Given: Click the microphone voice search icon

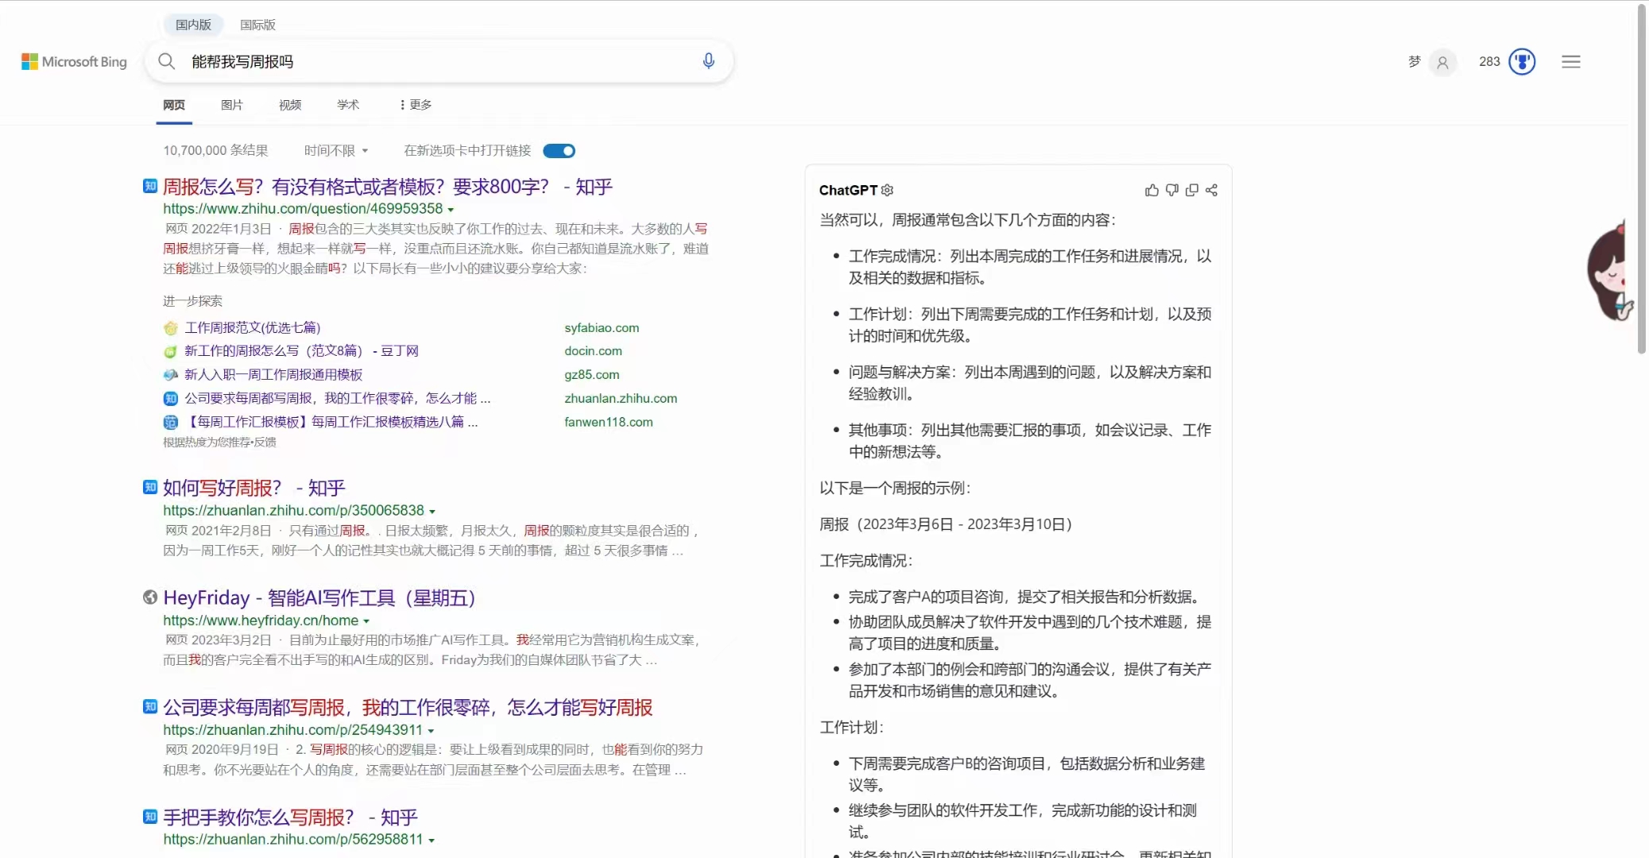Looking at the screenshot, I should pos(708,61).
